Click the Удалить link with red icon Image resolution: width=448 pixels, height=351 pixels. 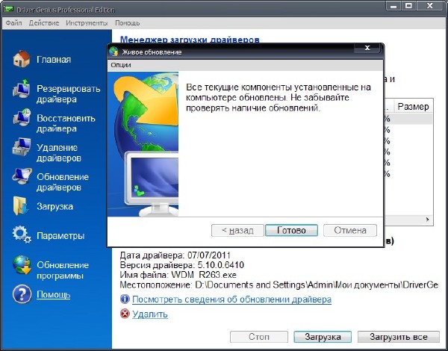(149, 315)
